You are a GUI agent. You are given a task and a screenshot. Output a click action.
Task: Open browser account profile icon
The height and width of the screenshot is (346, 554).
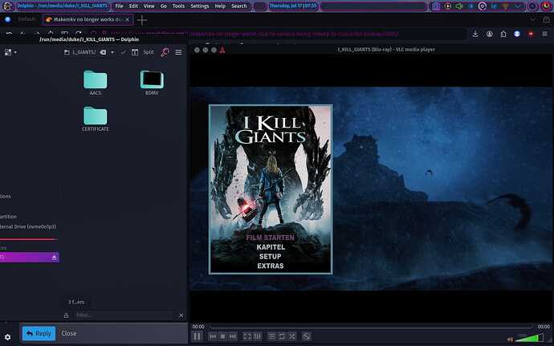click(x=489, y=34)
